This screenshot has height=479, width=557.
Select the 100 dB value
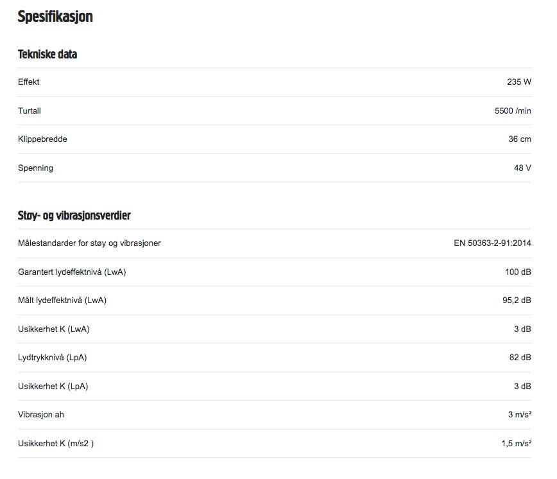coord(518,272)
